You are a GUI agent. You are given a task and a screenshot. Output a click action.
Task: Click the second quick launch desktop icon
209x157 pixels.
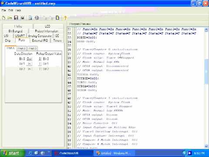tap(36, 153)
